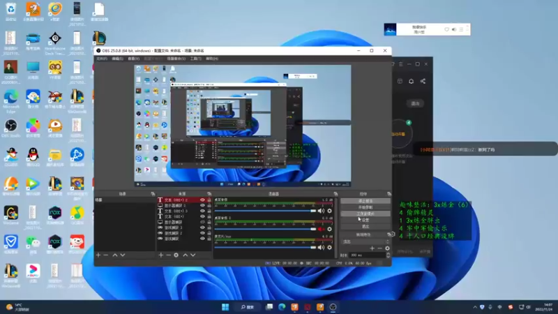The image size is (558, 314).
Task: Click the 开始录制 start recording button
Action: tap(365, 207)
